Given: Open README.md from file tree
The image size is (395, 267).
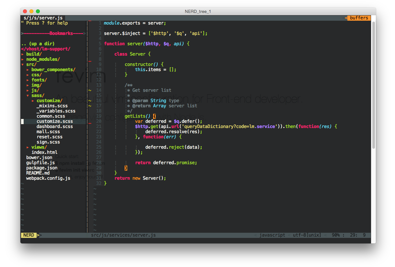Looking at the screenshot, I should tap(38, 173).
